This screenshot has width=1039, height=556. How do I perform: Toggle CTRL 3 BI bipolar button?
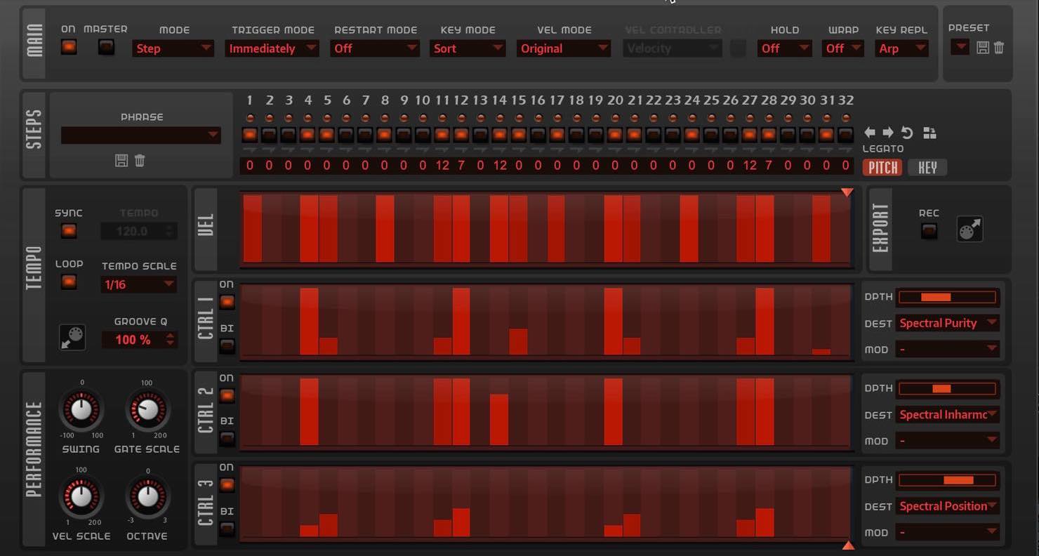coord(227,529)
